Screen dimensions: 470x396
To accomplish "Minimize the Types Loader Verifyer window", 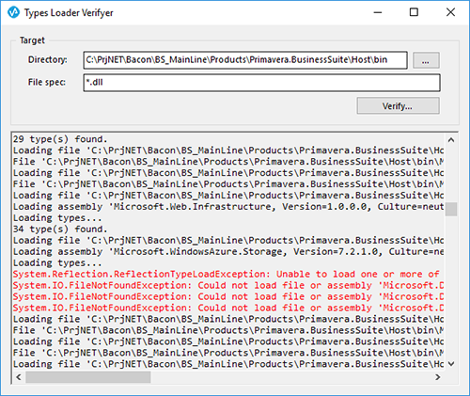I will [x=378, y=12].
